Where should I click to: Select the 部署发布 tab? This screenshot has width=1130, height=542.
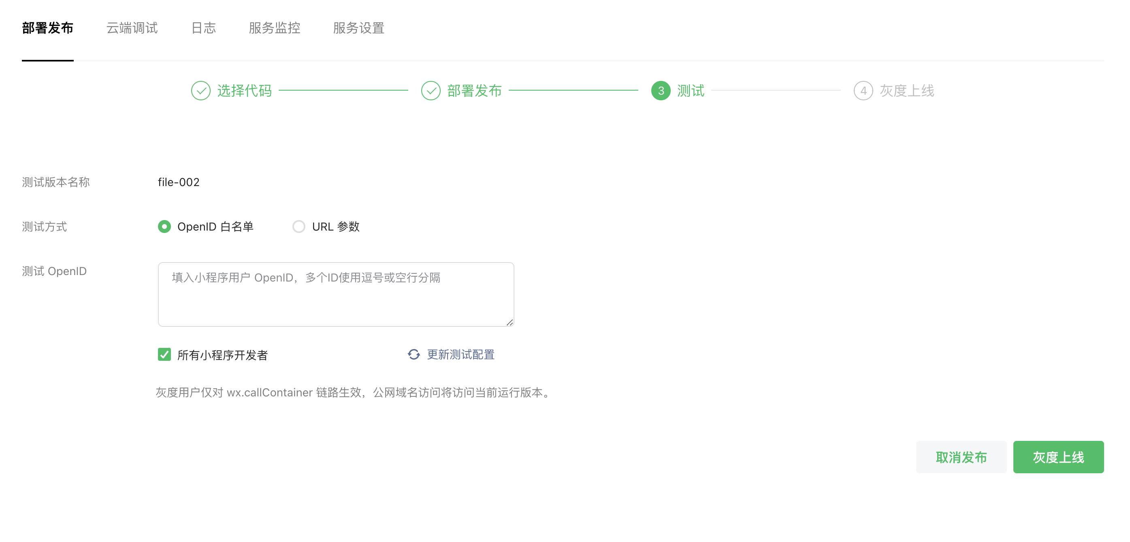click(x=47, y=28)
